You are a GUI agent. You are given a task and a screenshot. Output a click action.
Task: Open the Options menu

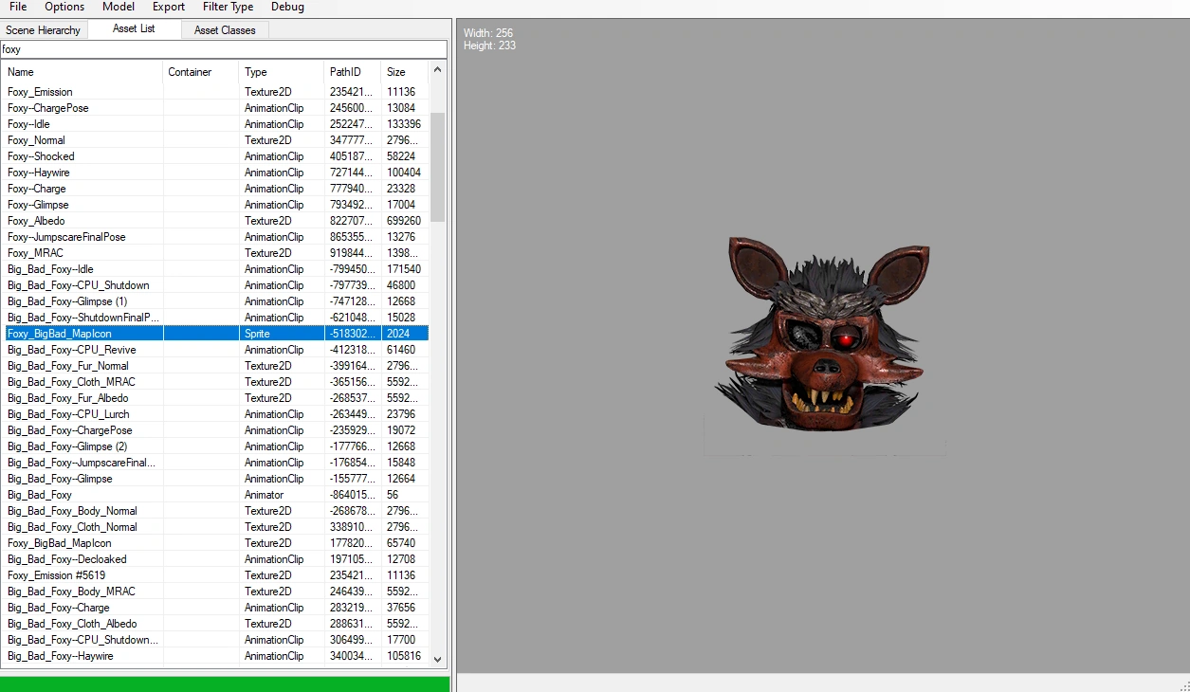64,7
